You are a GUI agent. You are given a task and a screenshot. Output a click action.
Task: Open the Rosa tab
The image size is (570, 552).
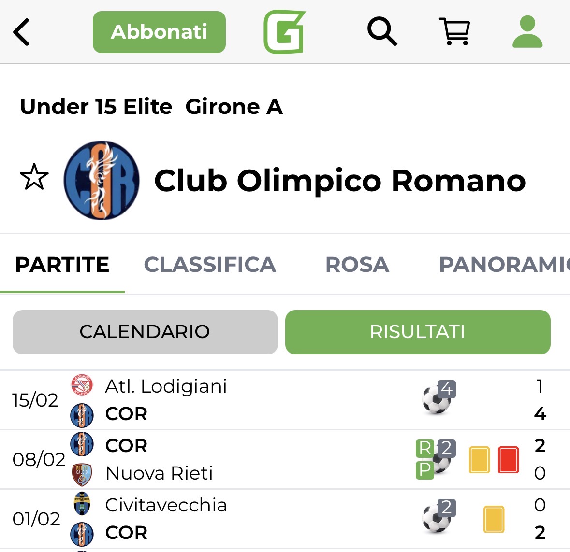(x=357, y=265)
